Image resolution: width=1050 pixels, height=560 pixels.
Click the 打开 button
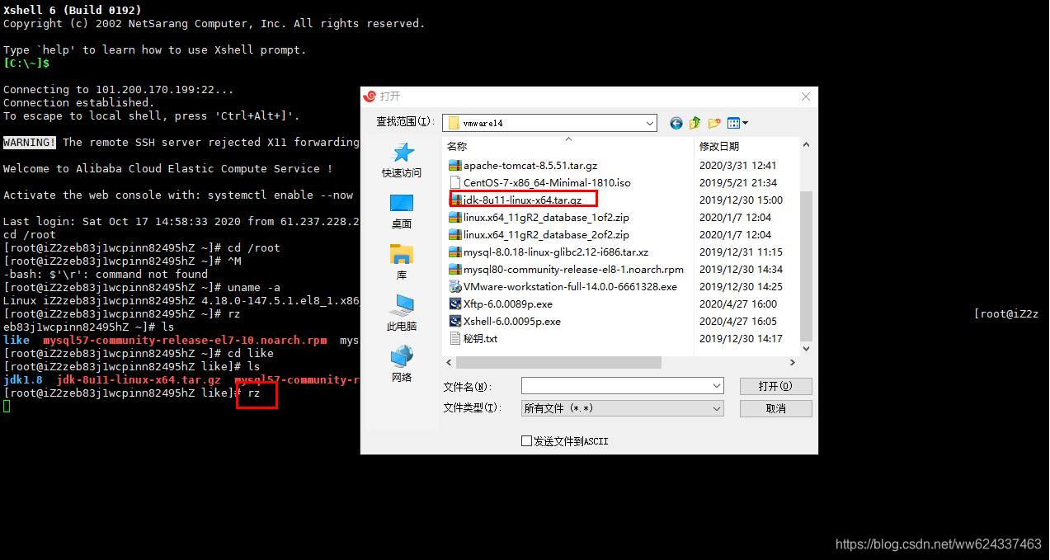pos(775,385)
